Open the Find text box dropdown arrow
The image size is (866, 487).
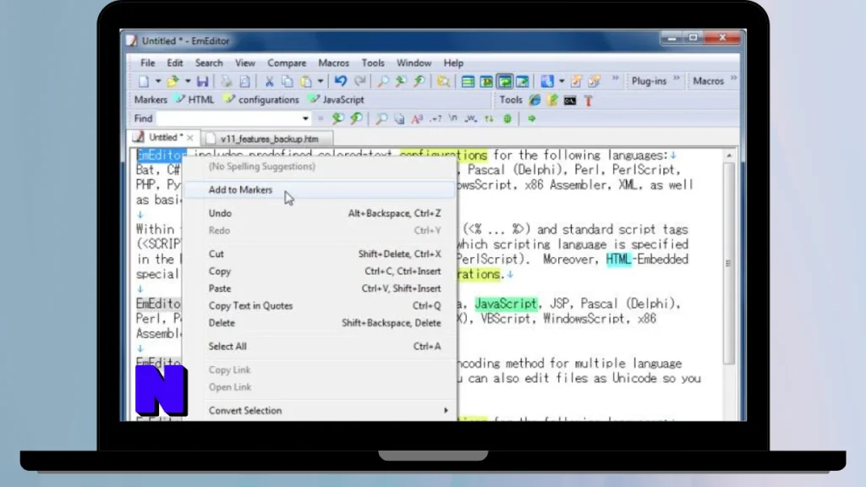pyautogui.click(x=304, y=118)
